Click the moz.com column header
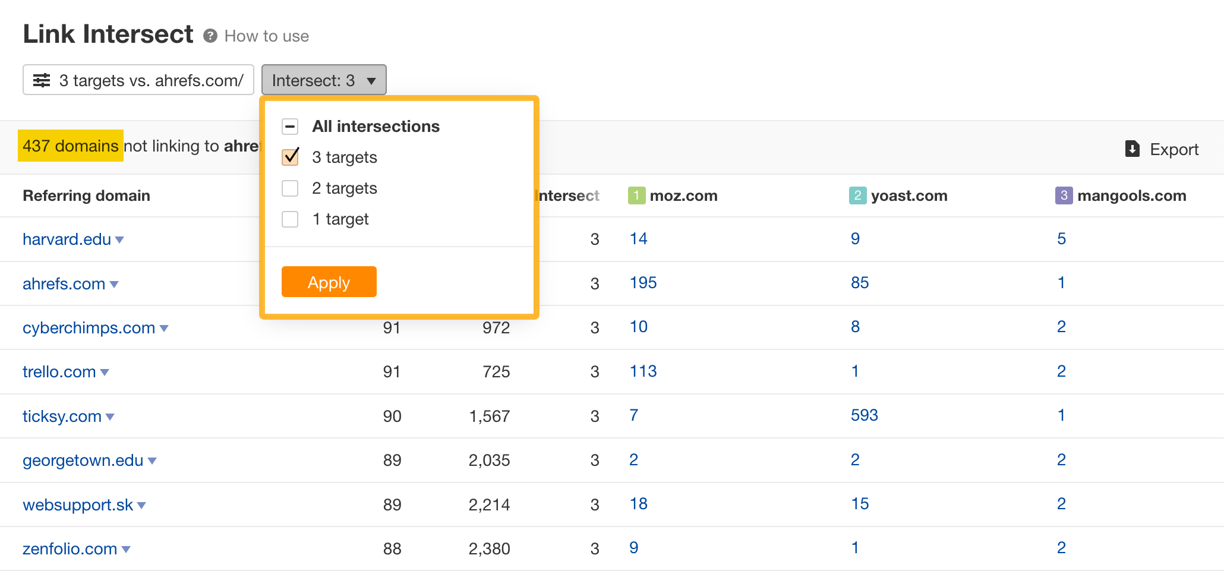 click(683, 195)
